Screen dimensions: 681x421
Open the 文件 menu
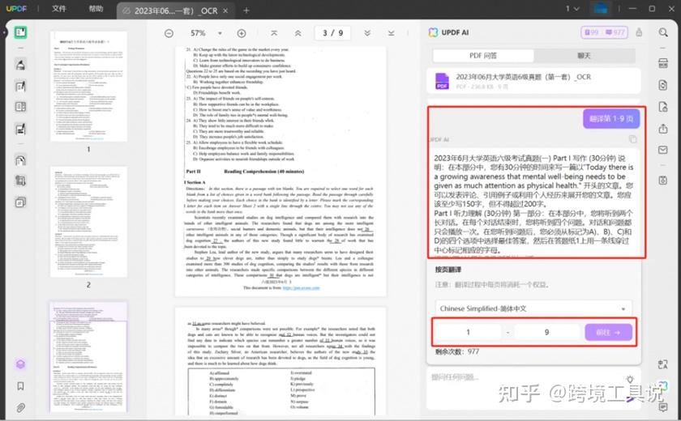(58, 9)
